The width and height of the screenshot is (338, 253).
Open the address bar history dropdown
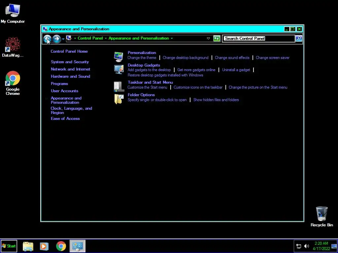click(208, 39)
